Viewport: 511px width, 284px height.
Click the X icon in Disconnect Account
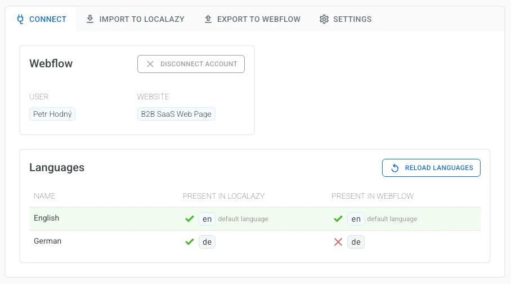click(x=150, y=64)
